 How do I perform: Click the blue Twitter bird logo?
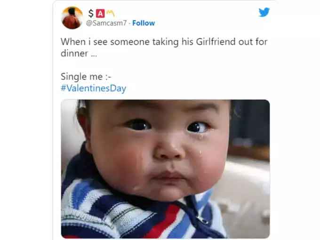(x=264, y=12)
